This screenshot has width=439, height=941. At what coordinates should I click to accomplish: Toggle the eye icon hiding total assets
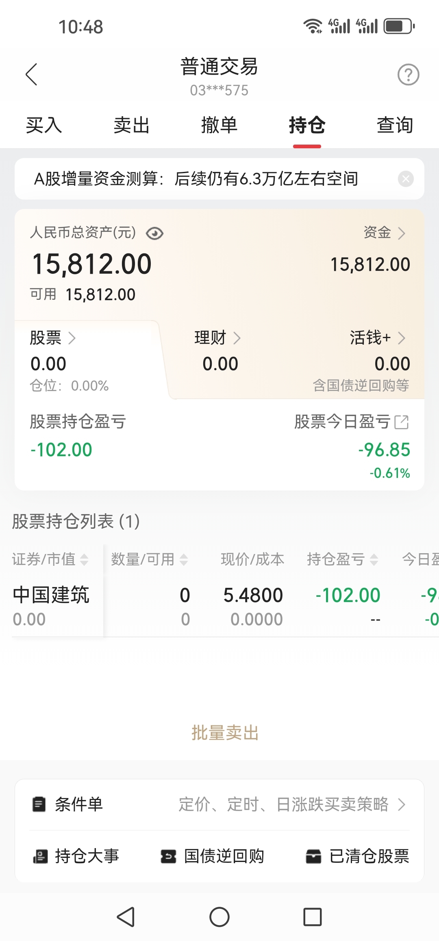(154, 233)
